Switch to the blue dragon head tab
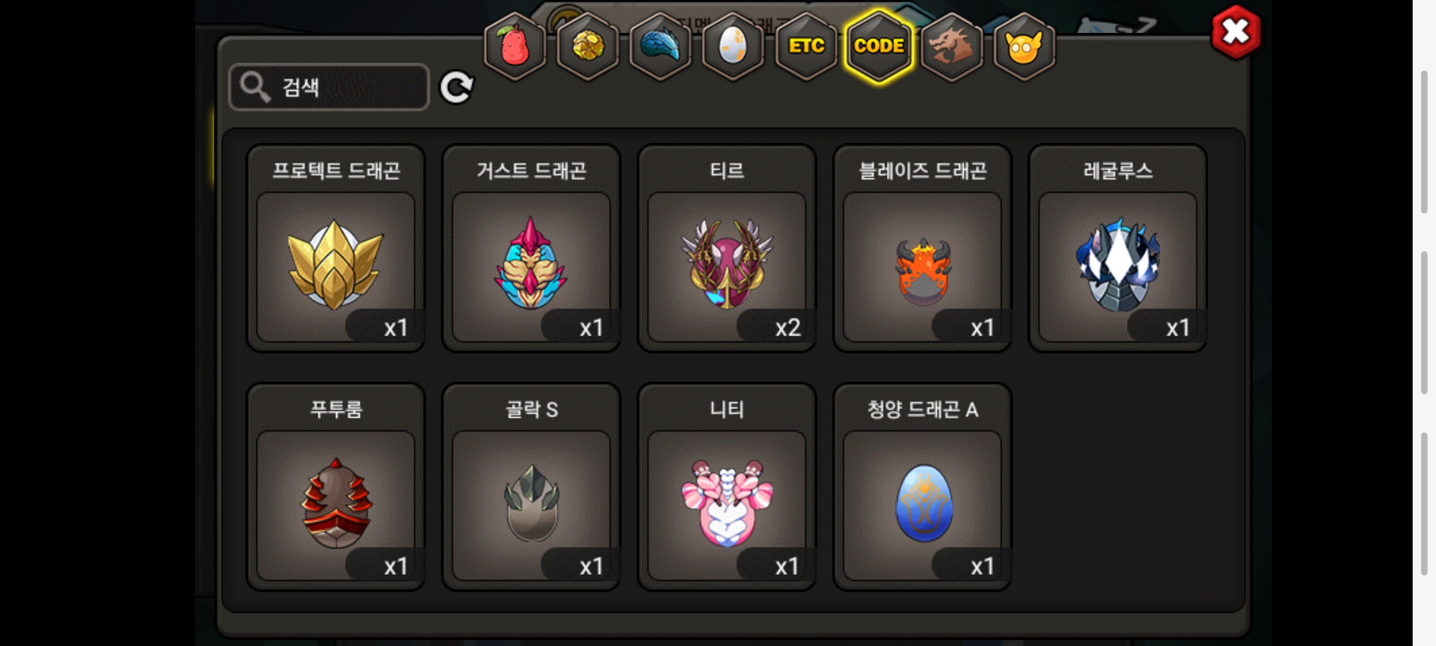 coord(661,46)
